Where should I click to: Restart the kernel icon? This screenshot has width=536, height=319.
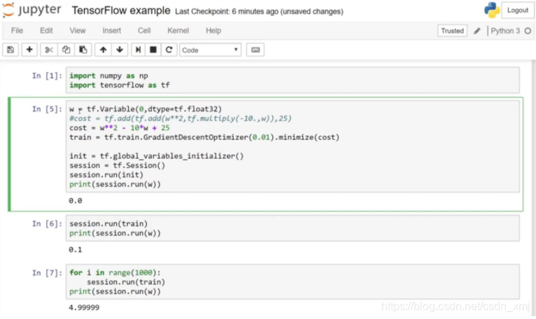pos(169,50)
